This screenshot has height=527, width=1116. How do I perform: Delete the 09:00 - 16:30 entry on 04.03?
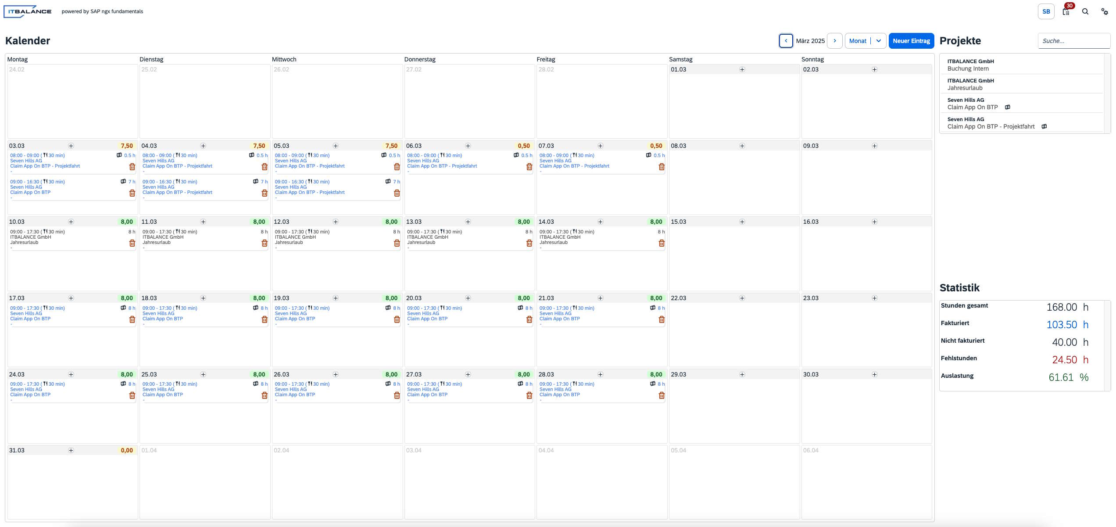[265, 193]
